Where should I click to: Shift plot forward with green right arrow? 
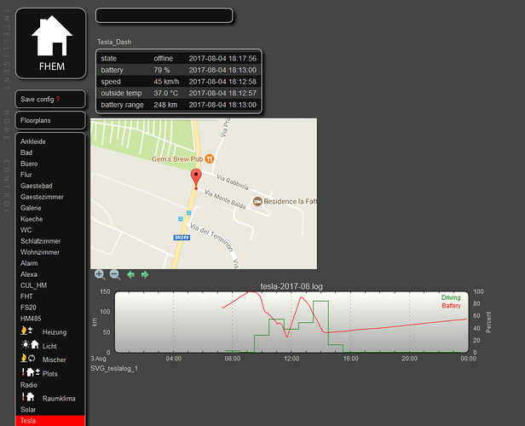click(145, 274)
